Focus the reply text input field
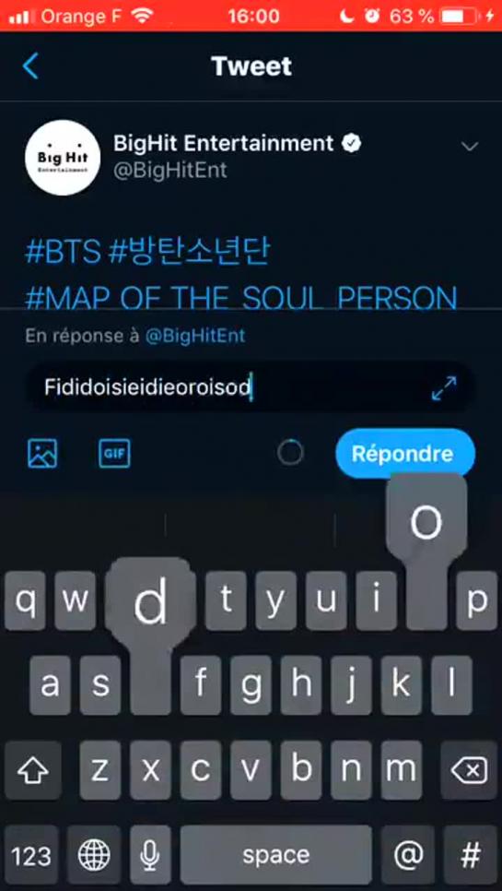This screenshot has width=502, height=891. coord(250,388)
